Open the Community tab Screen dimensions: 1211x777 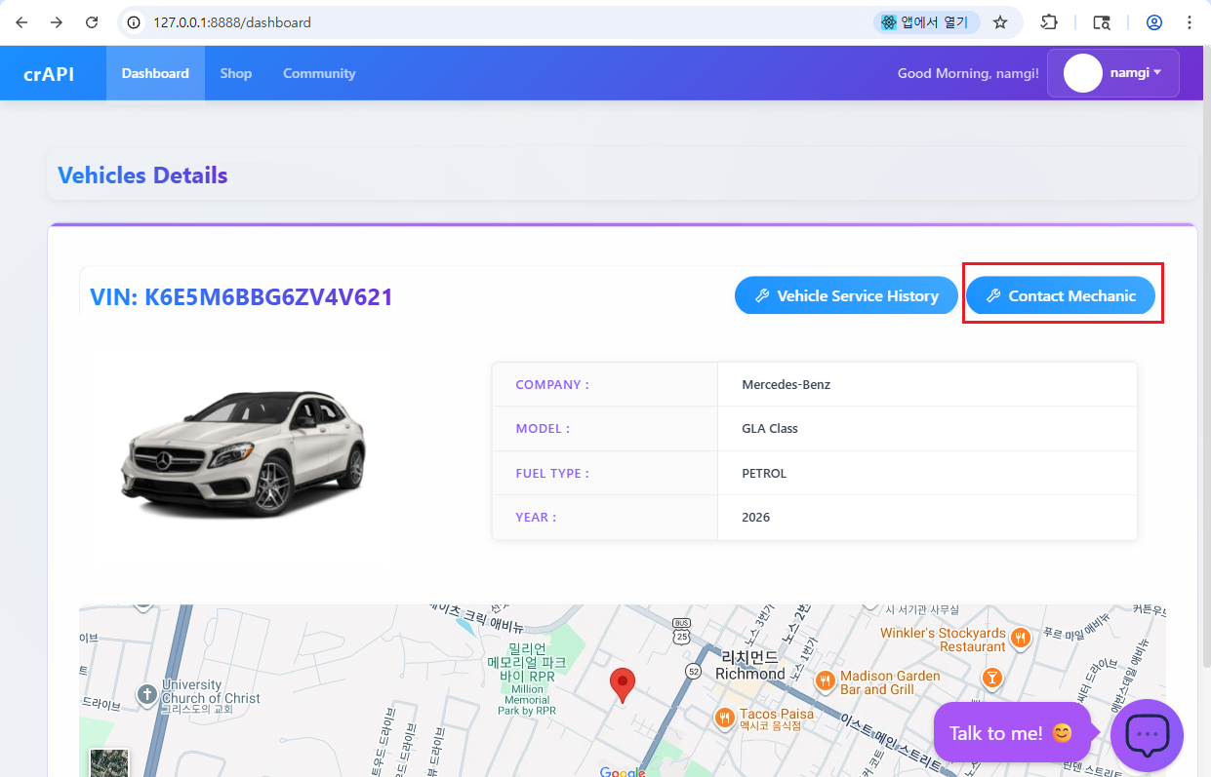(319, 73)
